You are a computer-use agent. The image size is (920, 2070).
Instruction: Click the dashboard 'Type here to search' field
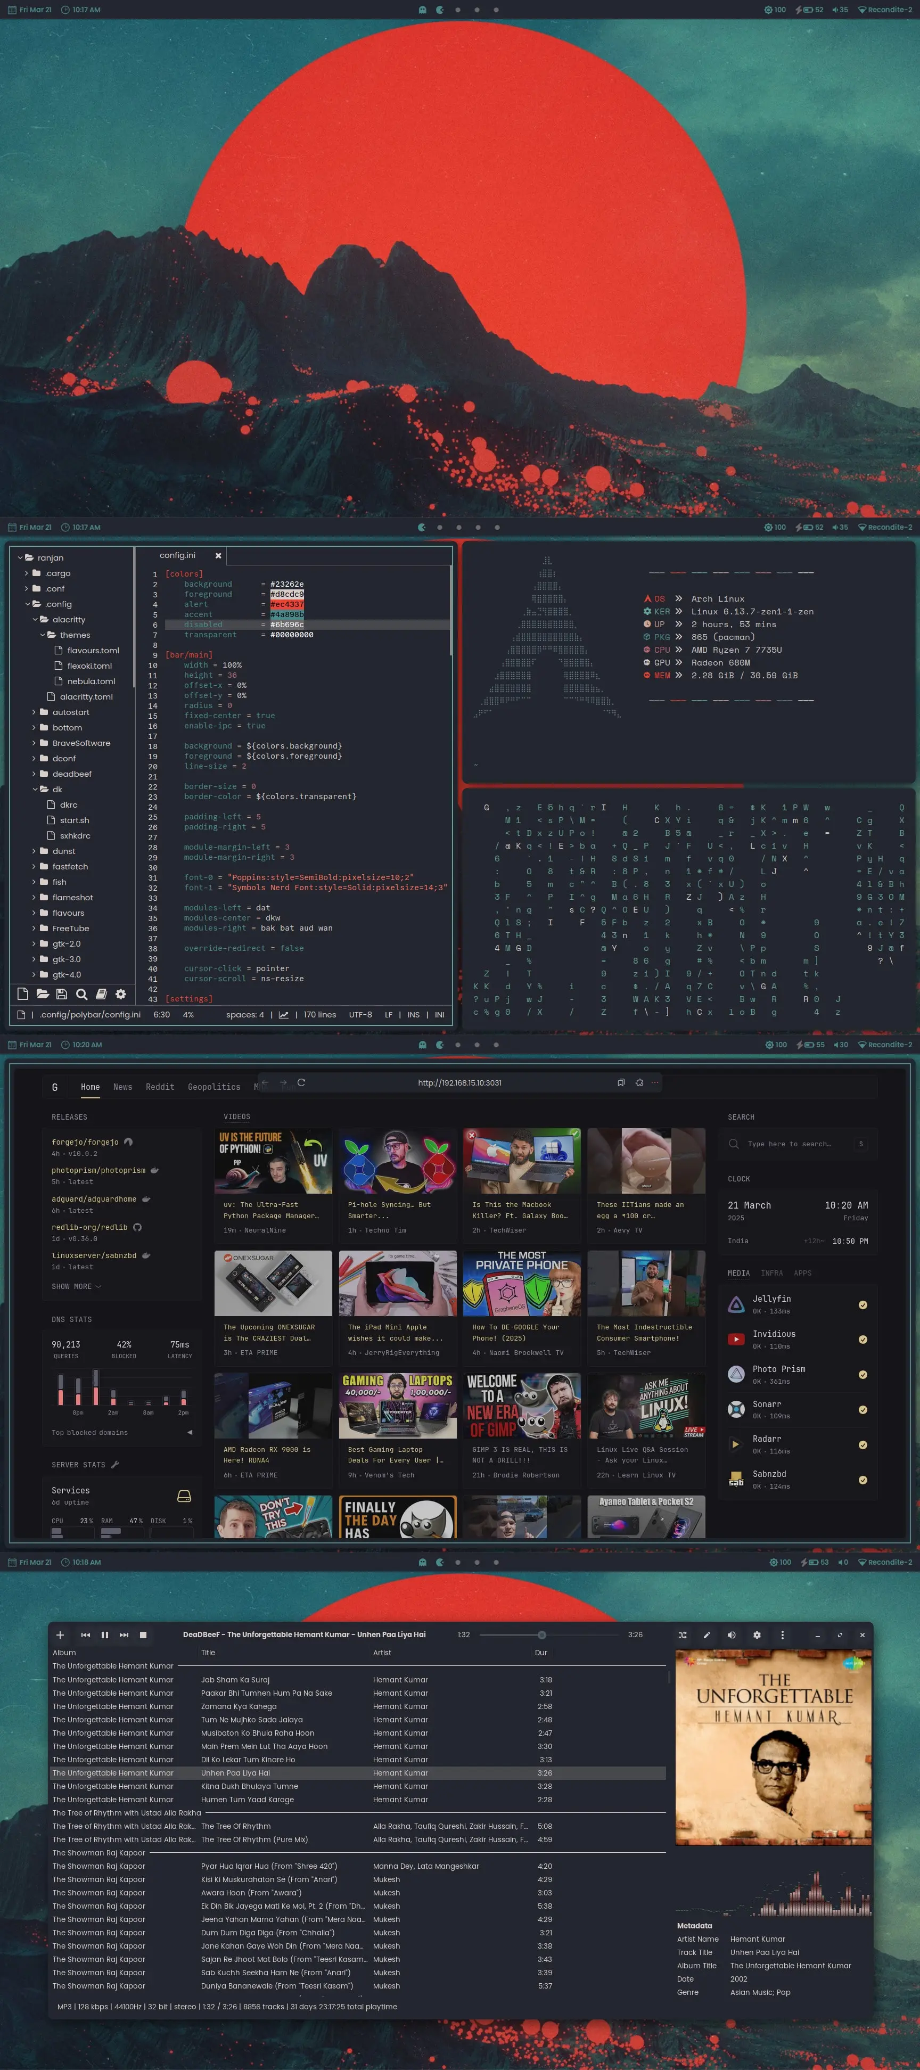point(797,1144)
